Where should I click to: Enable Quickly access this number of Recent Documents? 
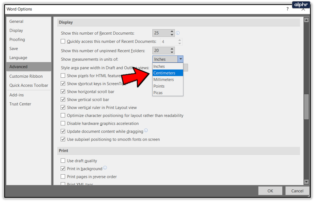pos(63,42)
